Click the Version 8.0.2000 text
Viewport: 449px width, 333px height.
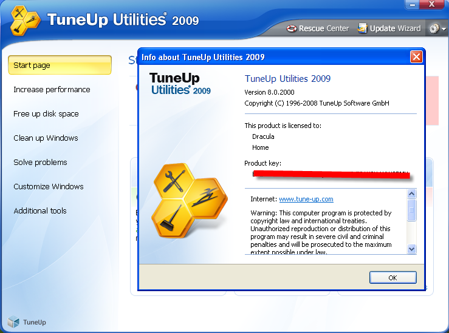269,92
